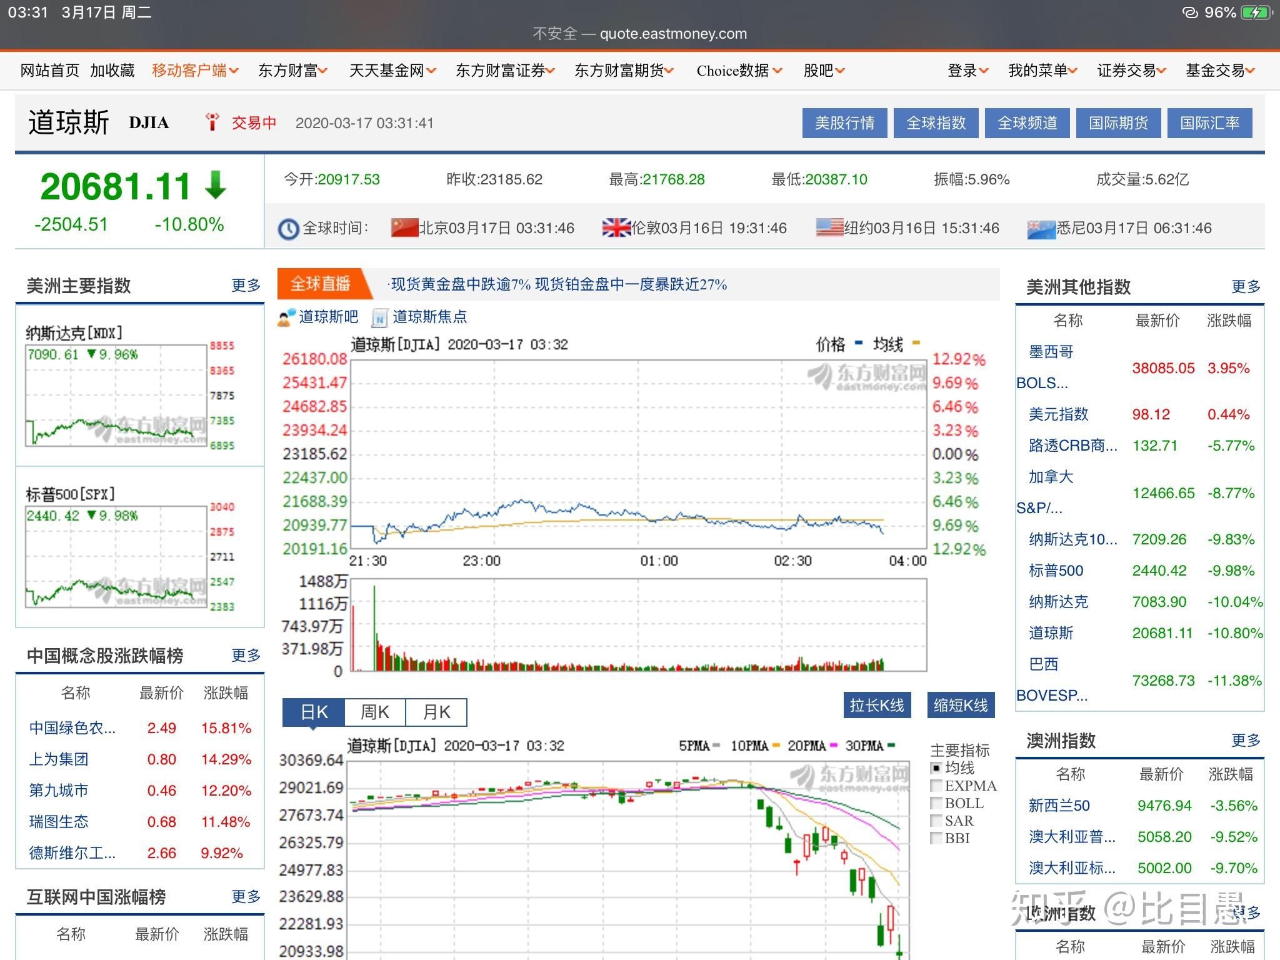Open the 标普500 SPX mini chart
Image resolution: width=1280 pixels, height=960 pixels.
coord(131,549)
